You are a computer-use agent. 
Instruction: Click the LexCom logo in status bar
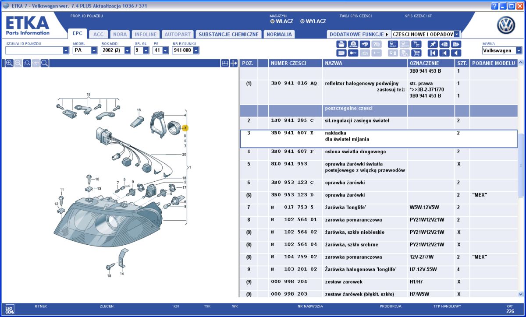(x=10, y=309)
